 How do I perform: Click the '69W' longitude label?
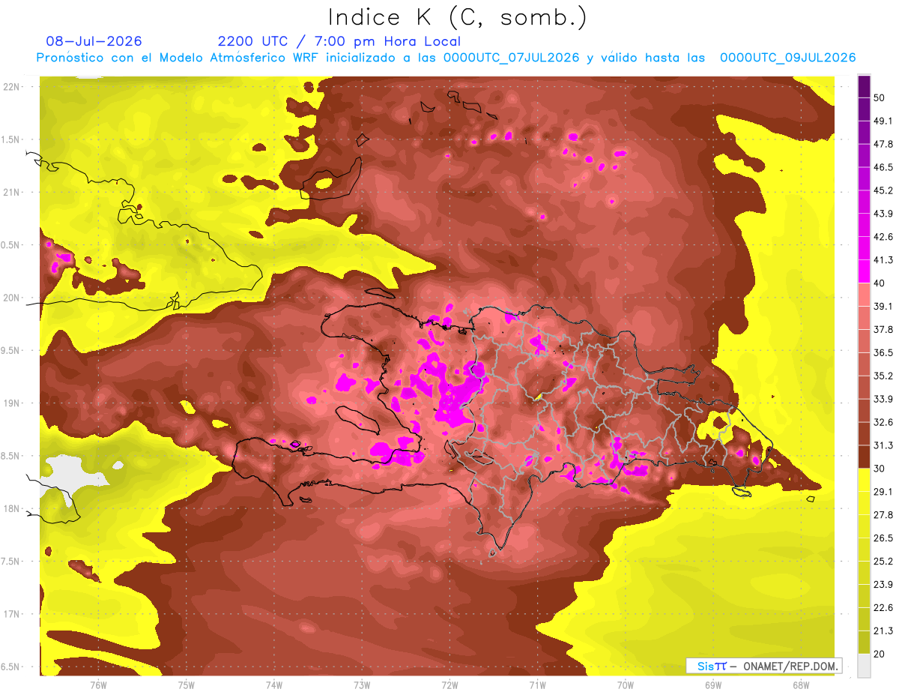713,685
